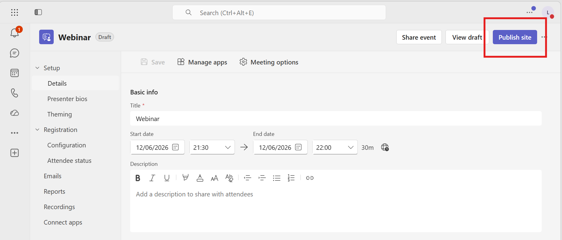Viewport: 562px width, 240px height.
Task: Open the start time dropdown
Action: coord(212,147)
